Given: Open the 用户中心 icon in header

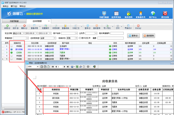Looking at the screenshot, I should coord(153,13).
